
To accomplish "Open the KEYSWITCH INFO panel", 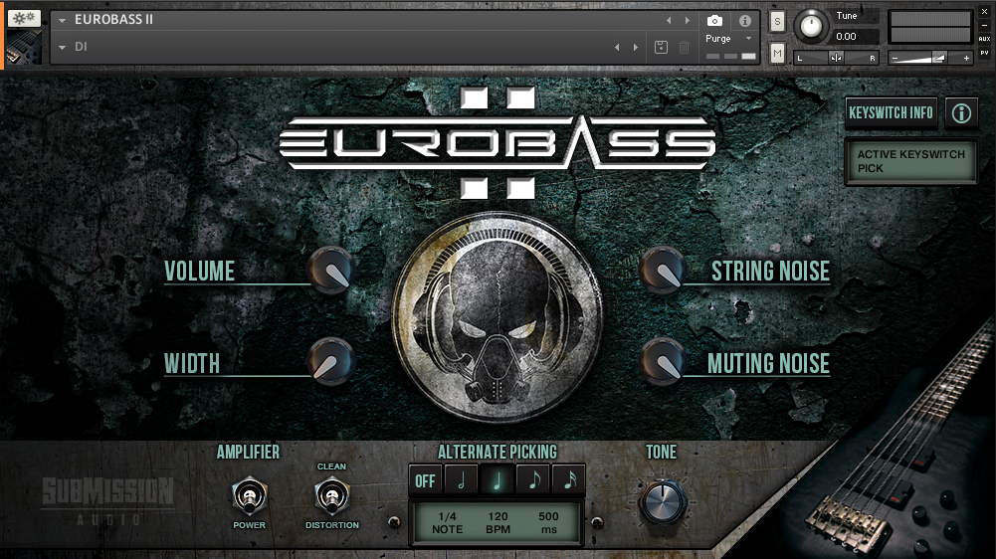I will (x=891, y=113).
